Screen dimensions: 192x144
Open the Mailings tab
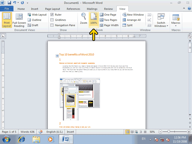tap(92, 9)
